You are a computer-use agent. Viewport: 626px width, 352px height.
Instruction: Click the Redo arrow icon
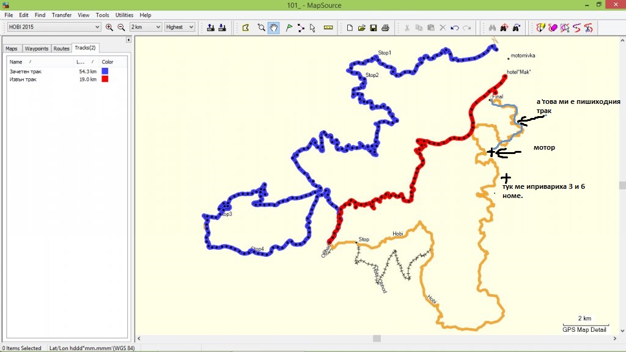[x=466, y=28]
